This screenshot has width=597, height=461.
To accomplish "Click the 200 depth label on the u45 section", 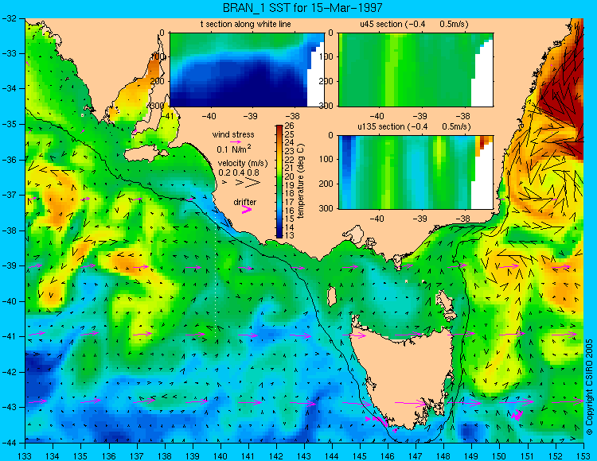I will coord(327,81).
